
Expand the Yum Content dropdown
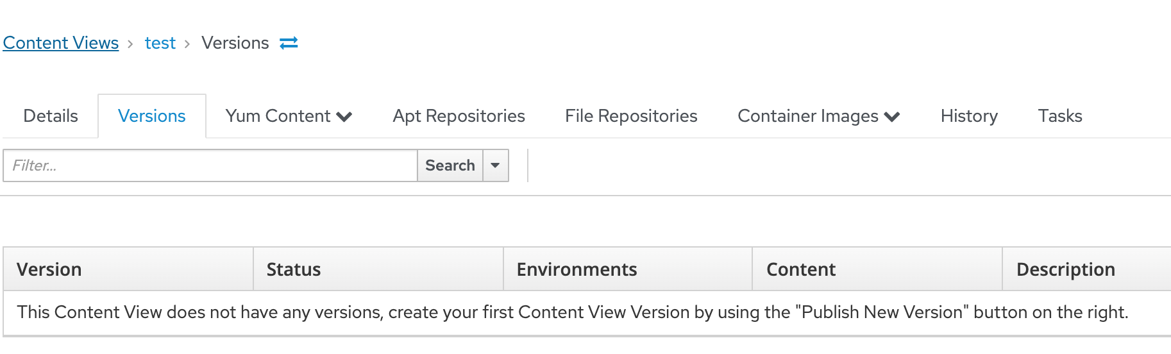pyautogui.click(x=289, y=116)
